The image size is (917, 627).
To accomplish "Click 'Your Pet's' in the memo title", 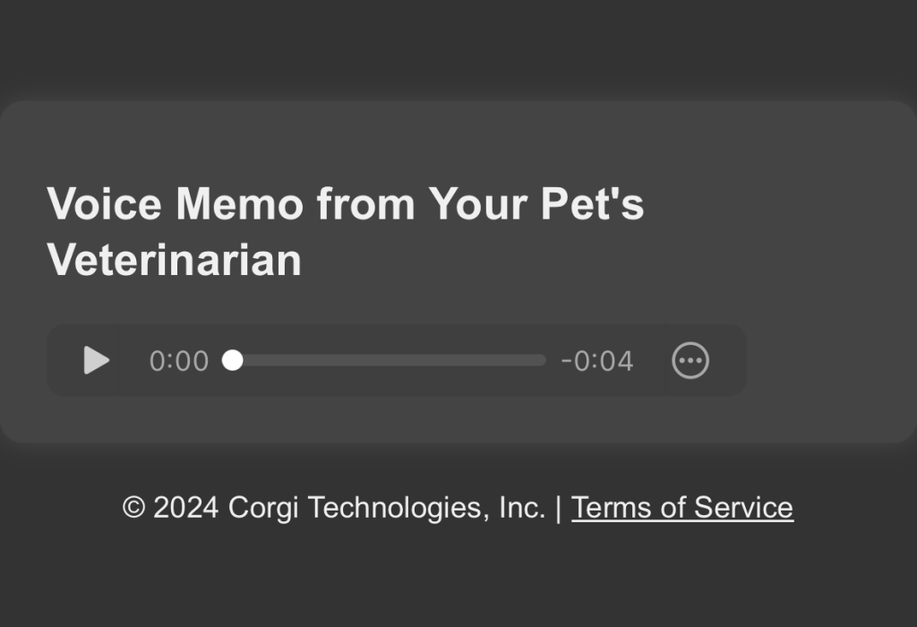I will coord(536,204).
